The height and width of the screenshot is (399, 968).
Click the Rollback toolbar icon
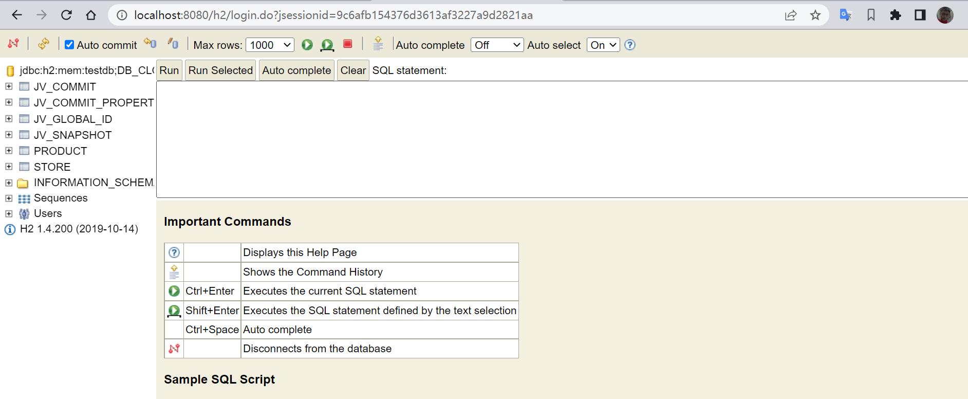173,44
